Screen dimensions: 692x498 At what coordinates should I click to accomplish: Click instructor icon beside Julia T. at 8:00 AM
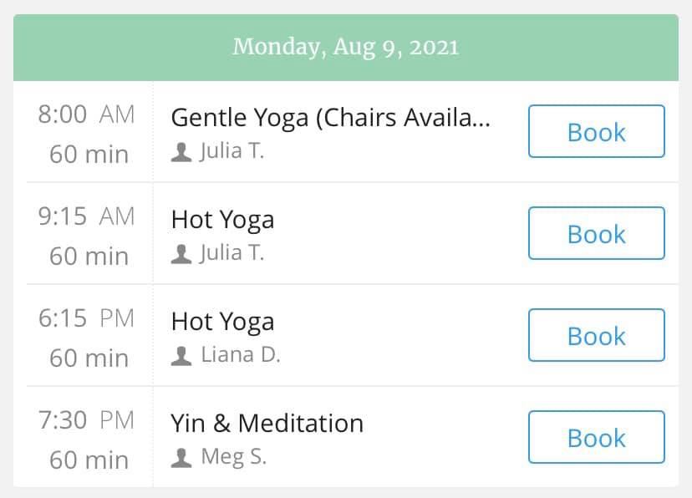point(181,153)
